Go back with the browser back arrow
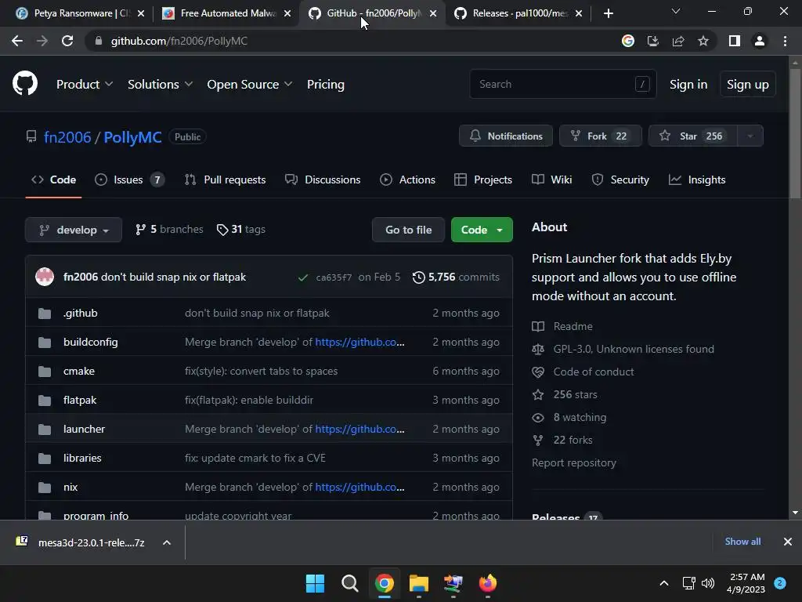This screenshot has height=602, width=802. click(x=17, y=41)
